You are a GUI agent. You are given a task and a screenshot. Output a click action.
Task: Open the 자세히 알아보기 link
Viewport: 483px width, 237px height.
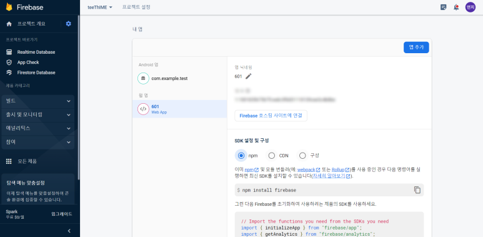331,176
